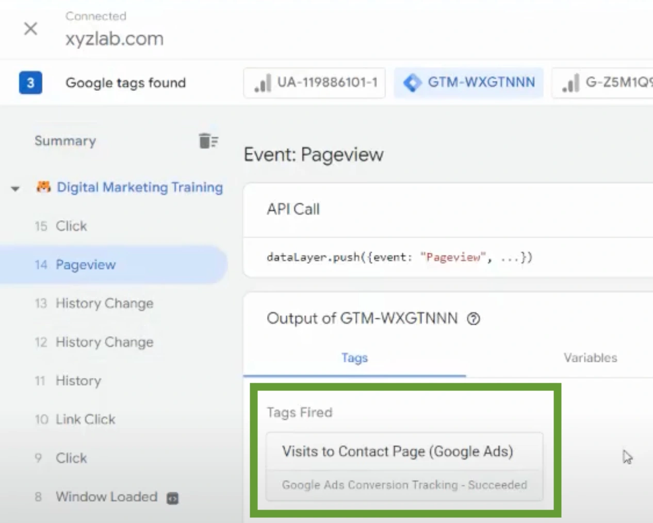The width and height of the screenshot is (653, 523).
Task: Click the clear events trash icon
Action: pos(208,140)
